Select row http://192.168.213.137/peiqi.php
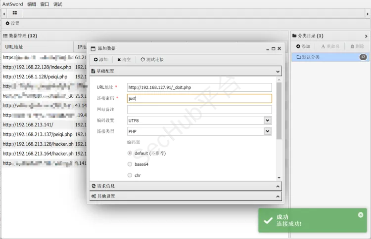Viewport: 371px width, 239px height. 38,134
